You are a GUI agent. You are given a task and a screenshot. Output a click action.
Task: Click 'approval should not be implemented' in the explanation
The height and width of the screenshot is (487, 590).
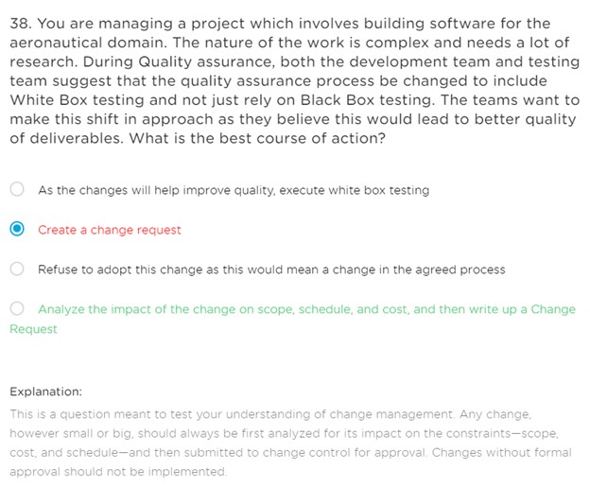click(x=117, y=472)
